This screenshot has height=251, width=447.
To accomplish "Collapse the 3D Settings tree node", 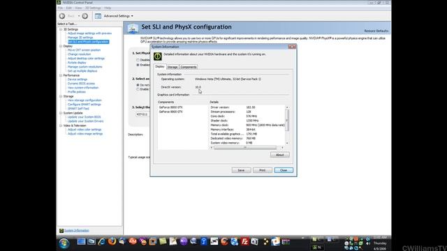I will (x=61, y=29).
